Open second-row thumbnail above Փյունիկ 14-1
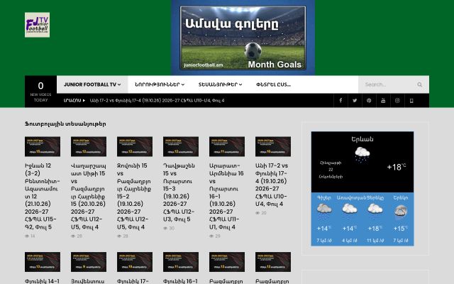 point(43,262)
